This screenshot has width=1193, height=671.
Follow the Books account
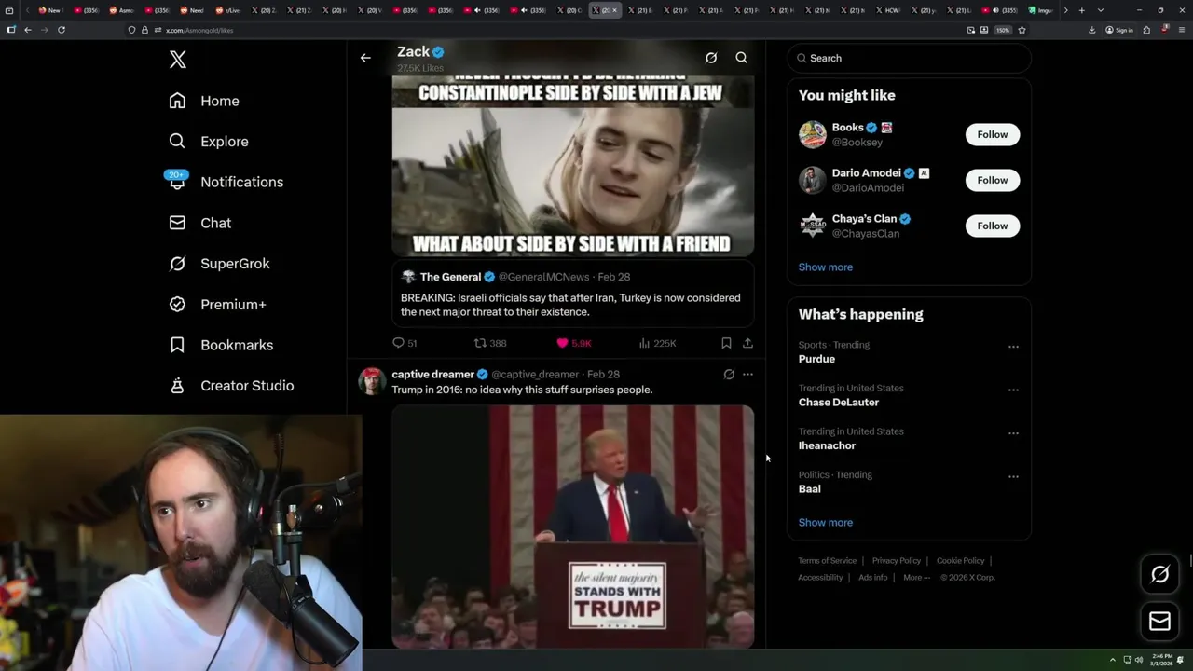coord(993,134)
